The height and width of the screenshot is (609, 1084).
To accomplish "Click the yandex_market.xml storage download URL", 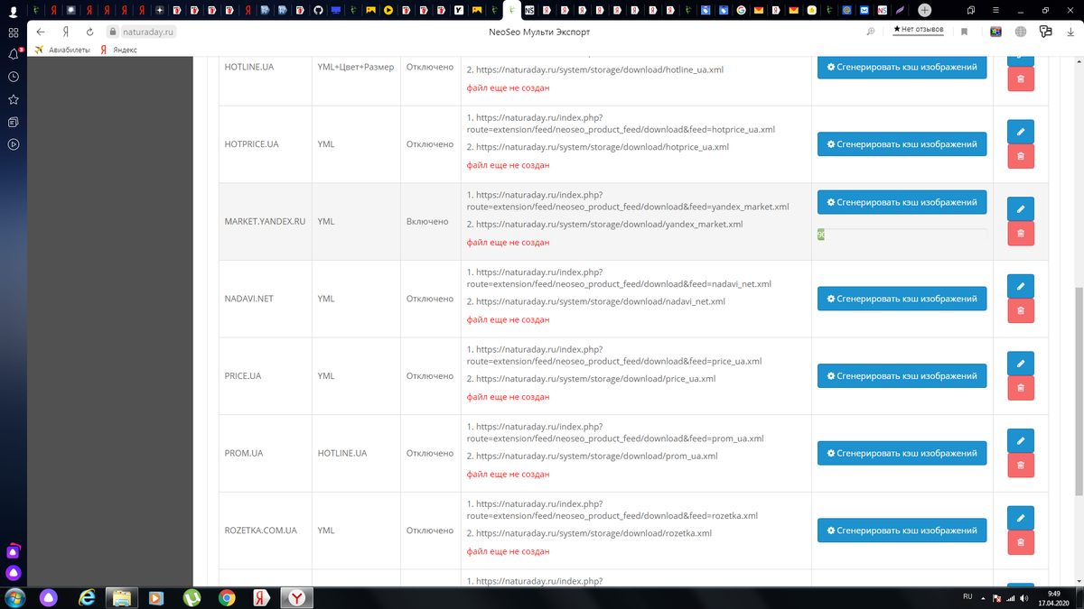I will coord(610,225).
